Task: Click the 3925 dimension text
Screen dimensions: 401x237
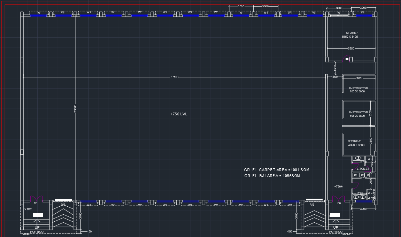Action: (359, 78)
